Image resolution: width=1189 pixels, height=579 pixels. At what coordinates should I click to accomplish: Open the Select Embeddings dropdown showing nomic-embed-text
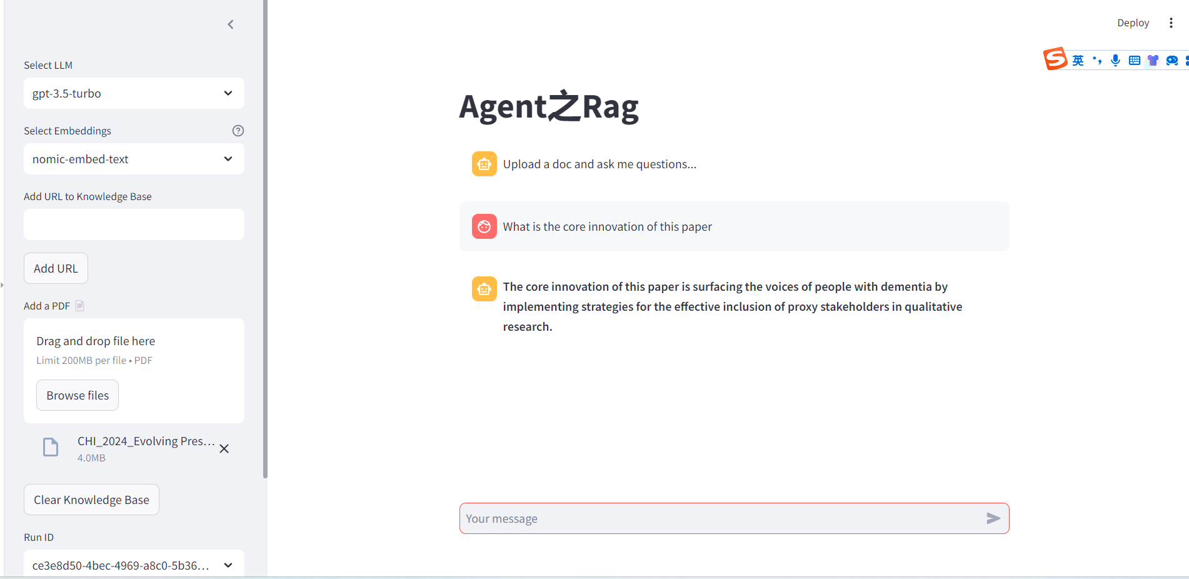pyautogui.click(x=134, y=159)
